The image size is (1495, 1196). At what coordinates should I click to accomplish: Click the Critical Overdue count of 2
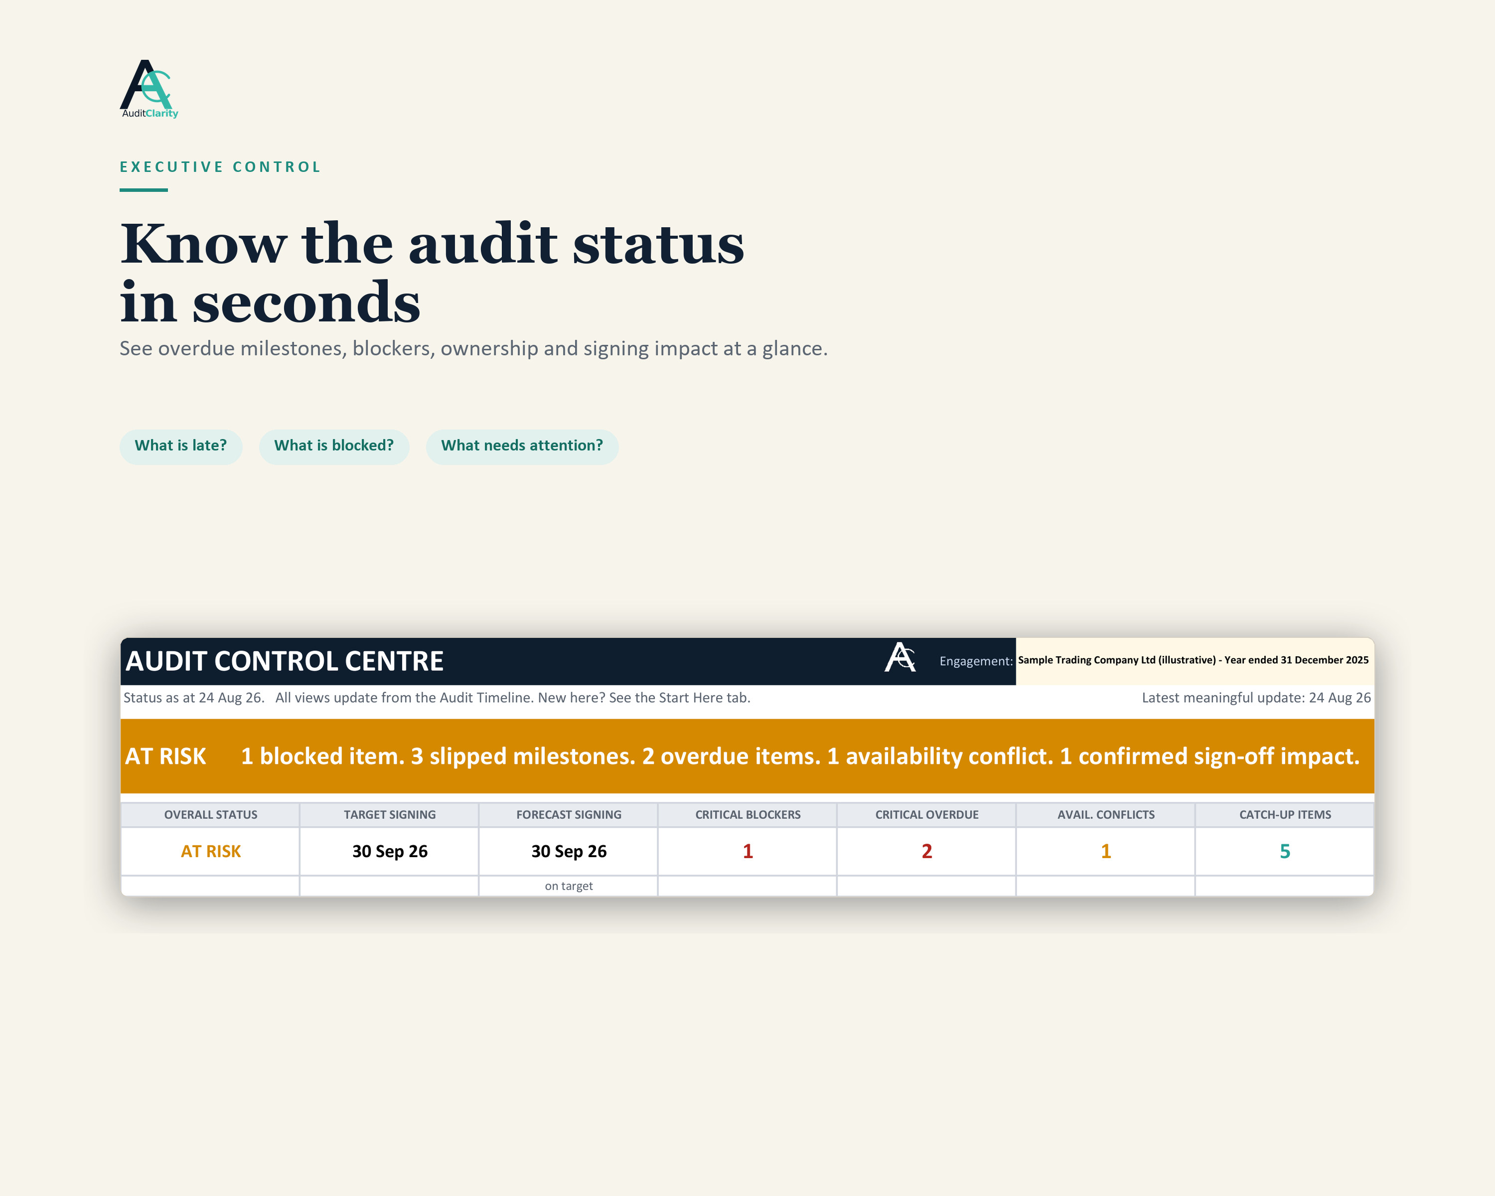[926, 852]
